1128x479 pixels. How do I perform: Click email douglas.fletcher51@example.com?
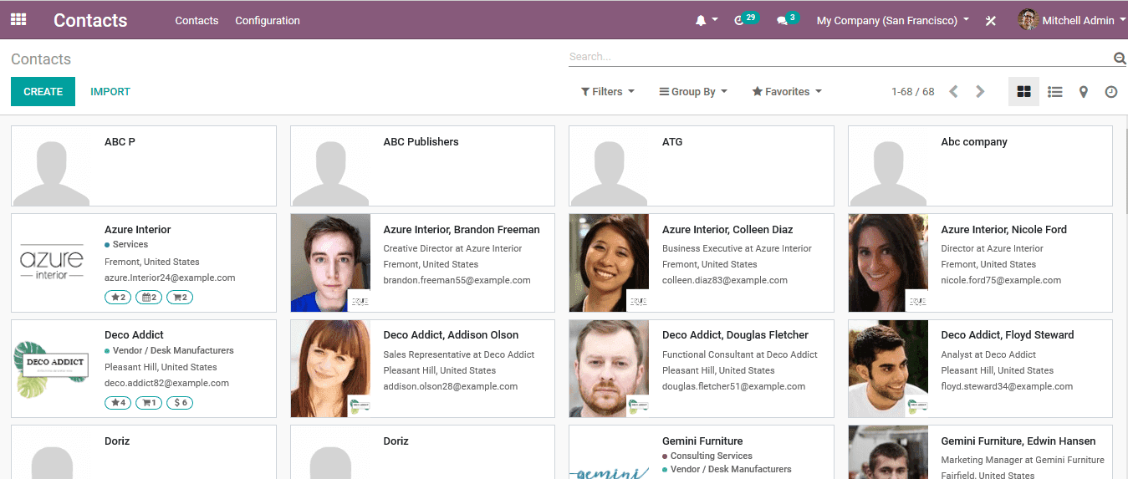[x=734, y=387]
